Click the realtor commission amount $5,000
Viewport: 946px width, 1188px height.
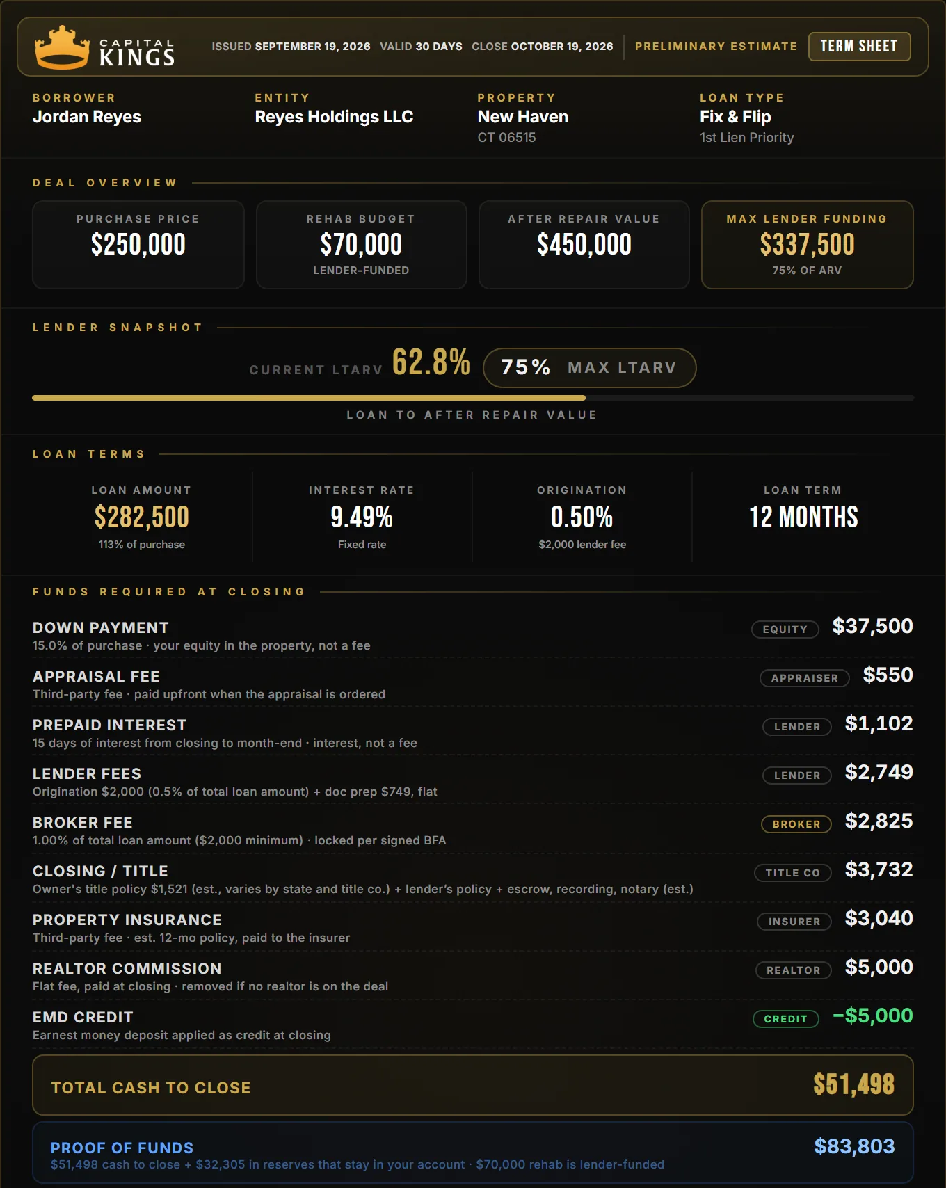pos(879,968)
